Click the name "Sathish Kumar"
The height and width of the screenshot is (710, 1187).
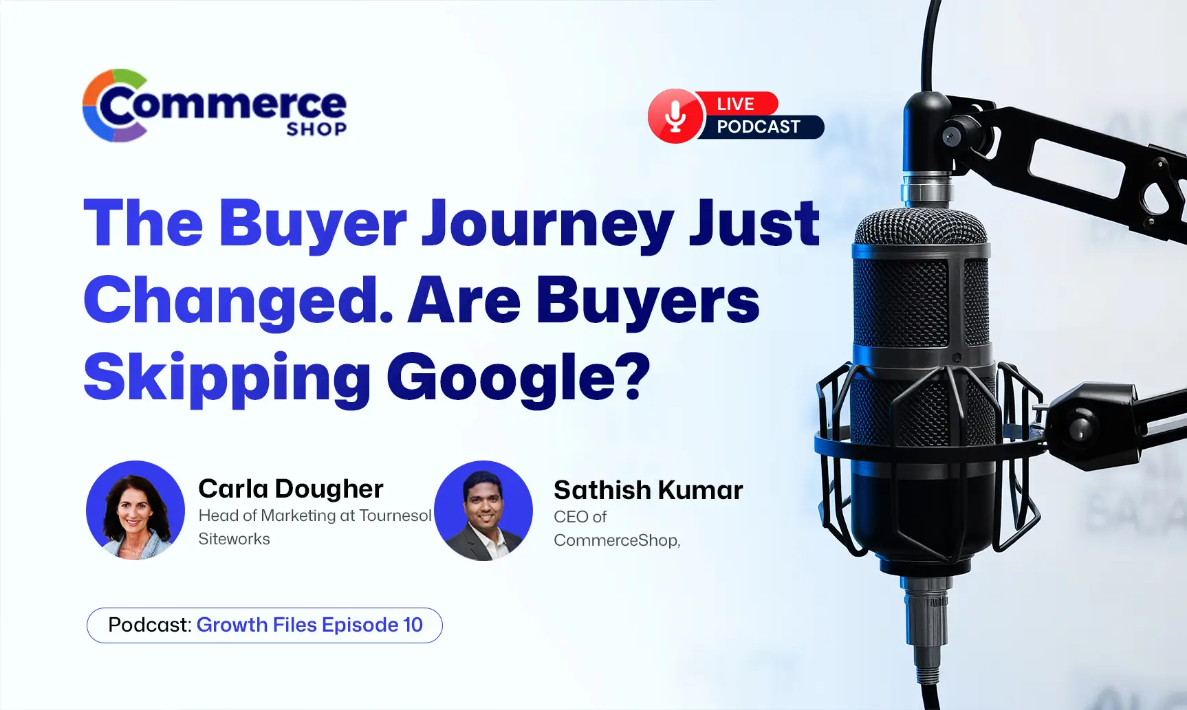pos(649,490)
